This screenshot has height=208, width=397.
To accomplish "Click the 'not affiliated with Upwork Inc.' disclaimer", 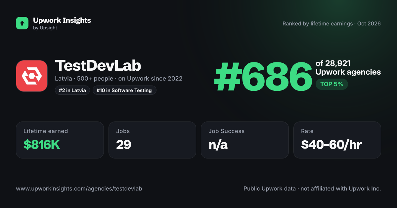I will pyautogui.click(x=341, y=189).
